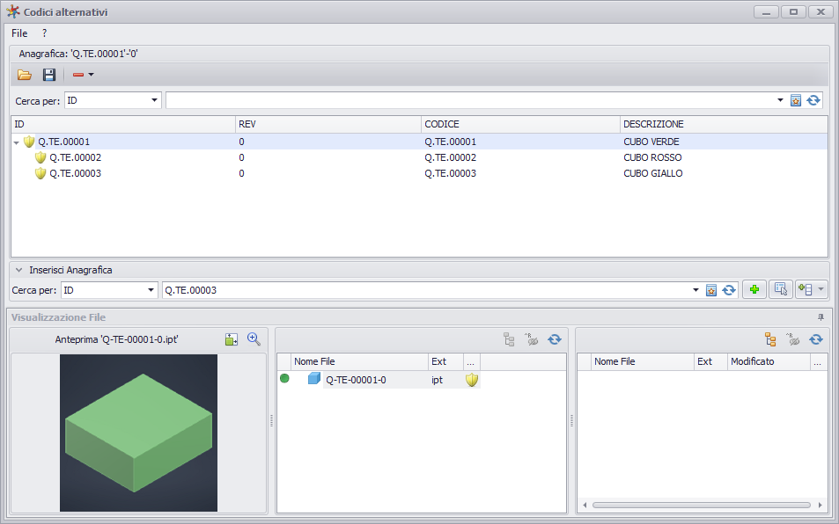
Task: Click lower search favorites star icon
Action: [711, 290]
